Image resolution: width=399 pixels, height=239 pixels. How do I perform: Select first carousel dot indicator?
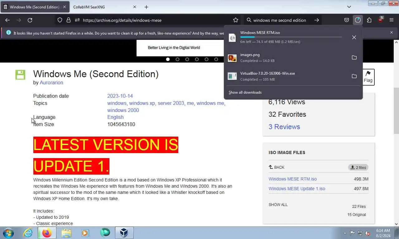(168, 59)
